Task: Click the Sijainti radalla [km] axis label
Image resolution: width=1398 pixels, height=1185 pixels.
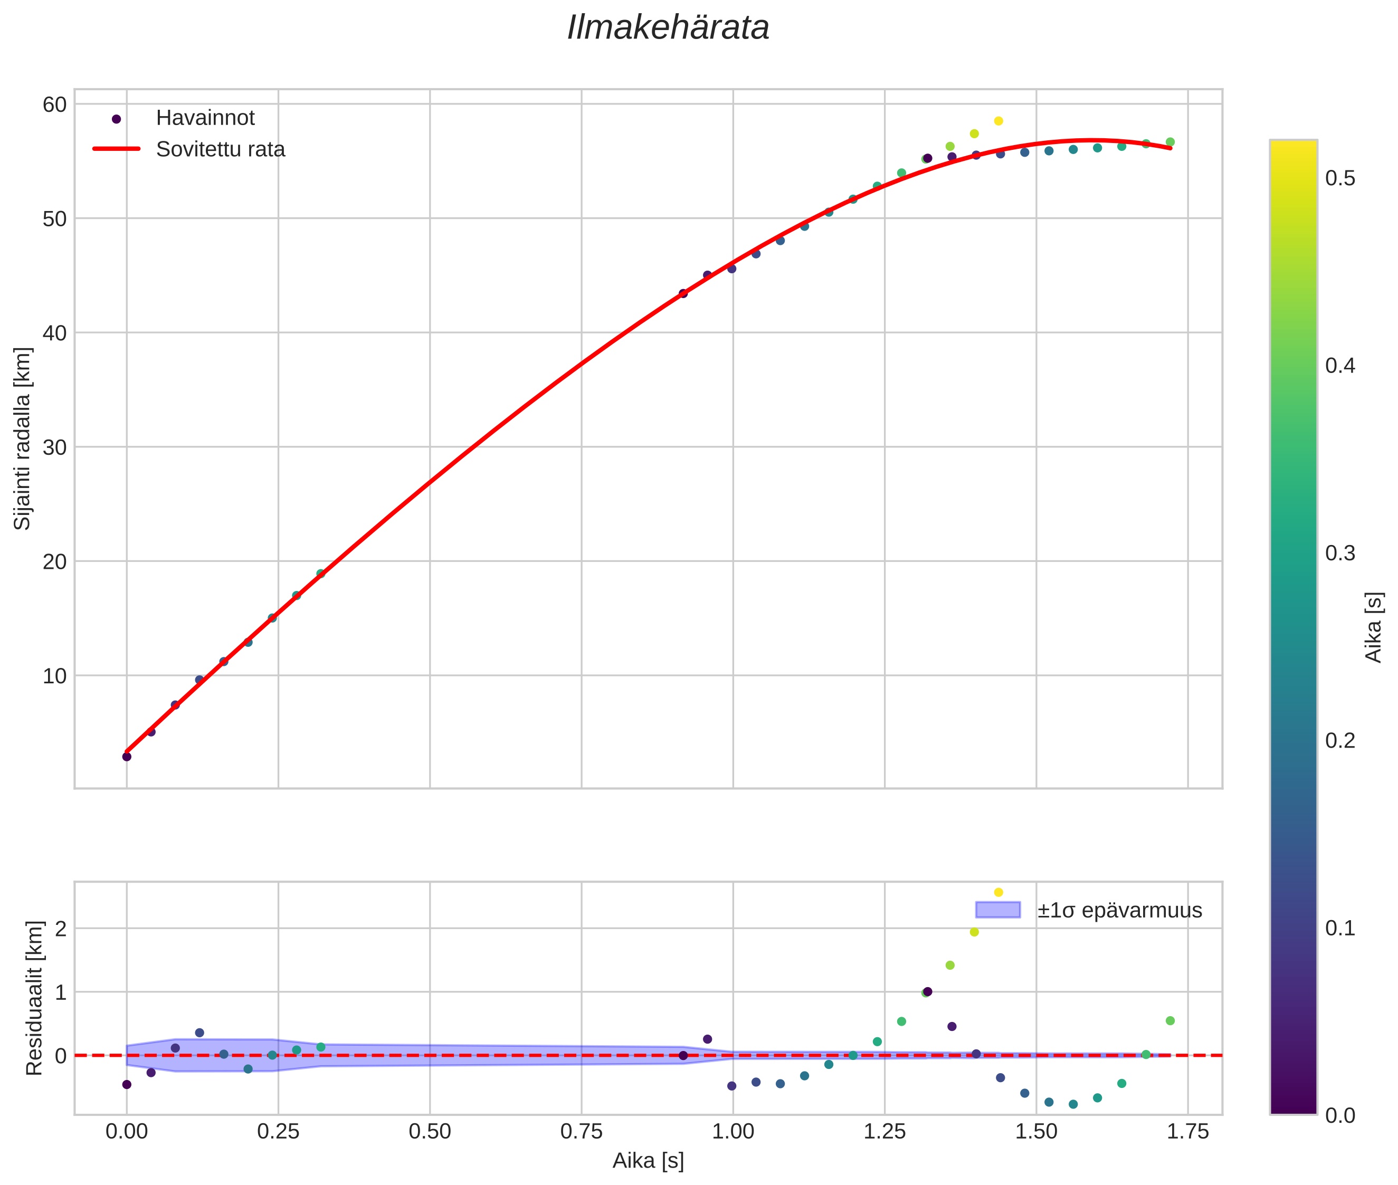Action: coord(23,438)
